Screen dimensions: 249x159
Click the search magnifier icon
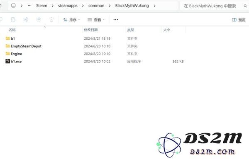pyautogui.click(x=245, y=6)
